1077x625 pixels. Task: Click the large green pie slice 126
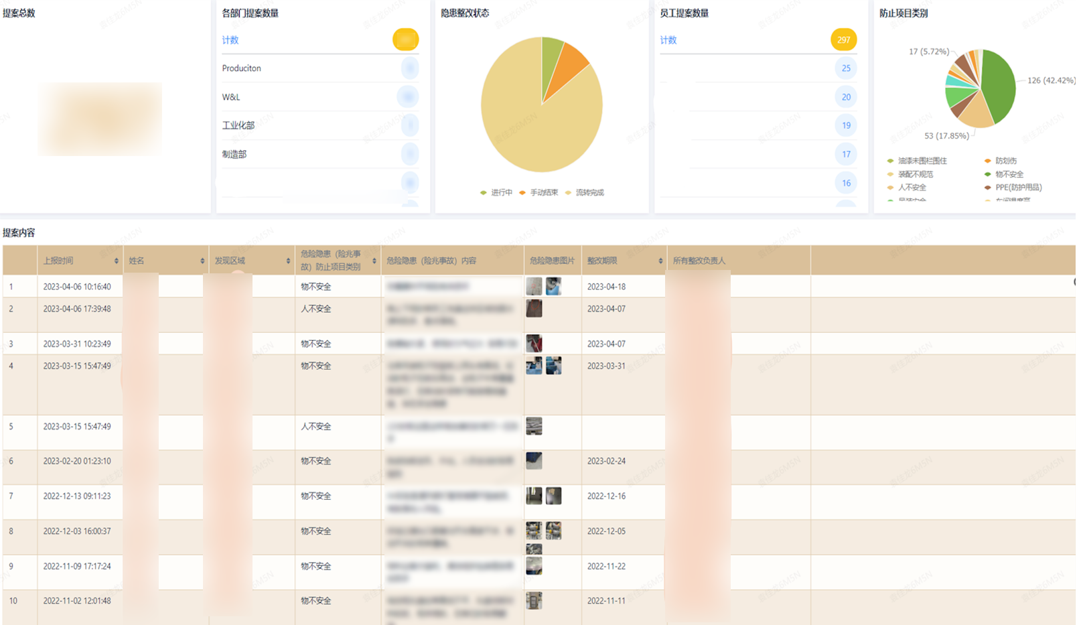click(999, 86)
